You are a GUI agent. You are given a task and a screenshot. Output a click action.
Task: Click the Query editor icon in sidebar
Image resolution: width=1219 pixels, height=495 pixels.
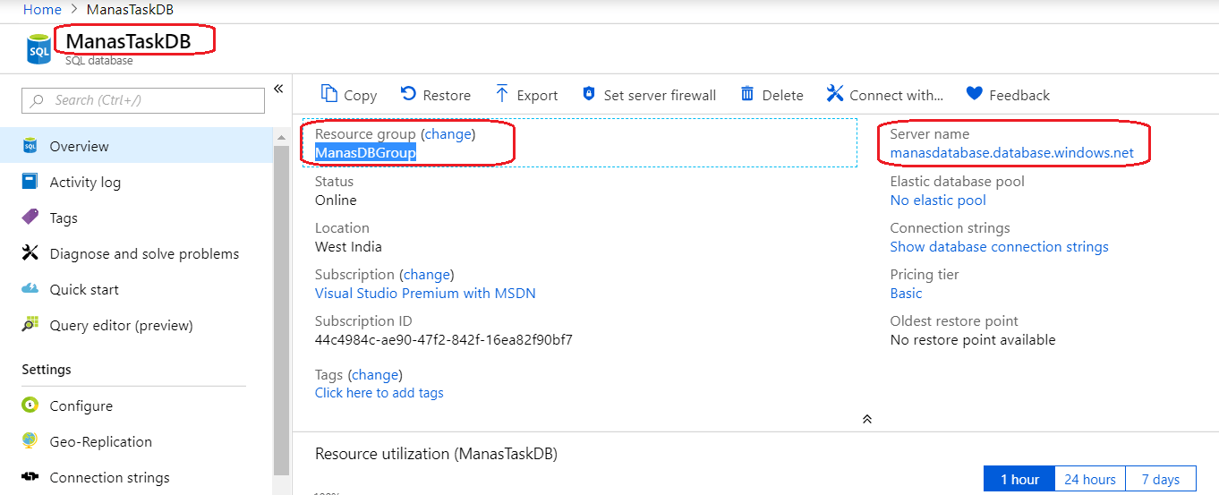pos(30,324)
